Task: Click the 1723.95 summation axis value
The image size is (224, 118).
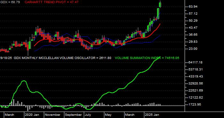Action: pyautogui.click(x=195, y=105)
